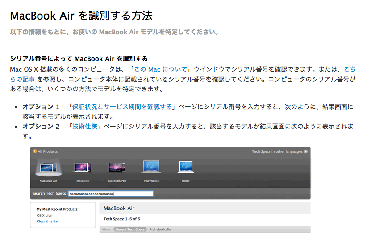Open the 技術仕様 link
The height and width of the screenshot is (237, 367).
pos(84,127)
